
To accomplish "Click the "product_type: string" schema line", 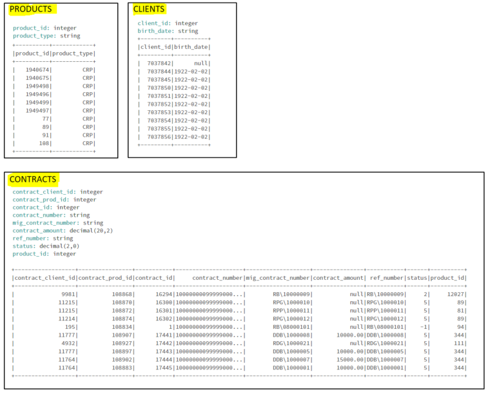I will tap(46, 36).
